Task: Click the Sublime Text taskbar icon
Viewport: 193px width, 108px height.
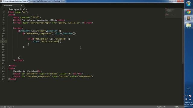Action: pyautogui.click(x=188, y=19)
